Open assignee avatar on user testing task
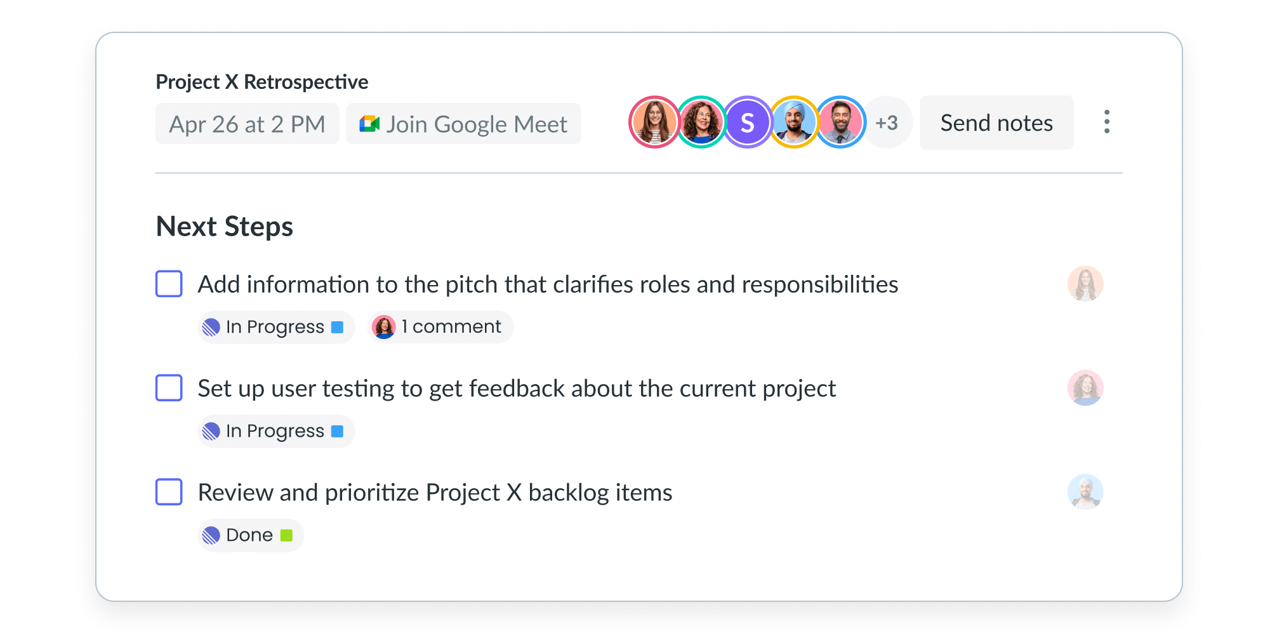This screenshot has width=1277, height=640. click(x=1085, y=387)
